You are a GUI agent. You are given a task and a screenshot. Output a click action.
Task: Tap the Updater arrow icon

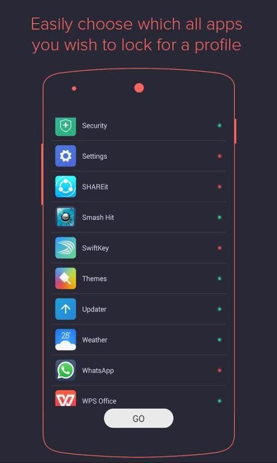click(x=65, y=309)
